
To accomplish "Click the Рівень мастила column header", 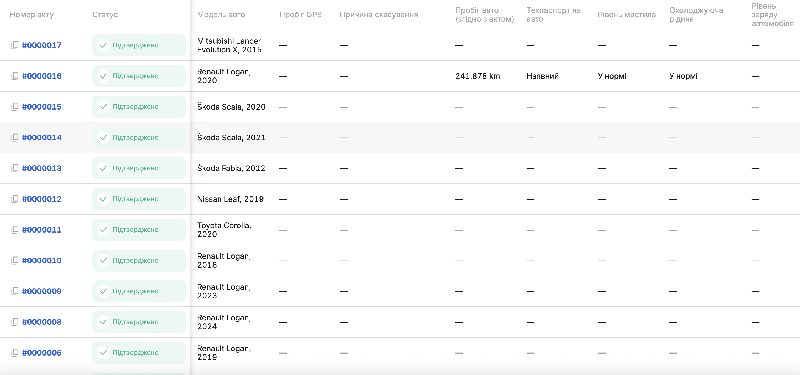I will [x=627, y=15].
